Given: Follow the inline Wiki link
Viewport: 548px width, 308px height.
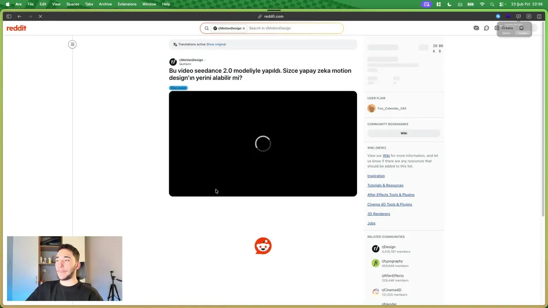Looking at the screenshot, I should pyautogui.click(x=386, y=156).
